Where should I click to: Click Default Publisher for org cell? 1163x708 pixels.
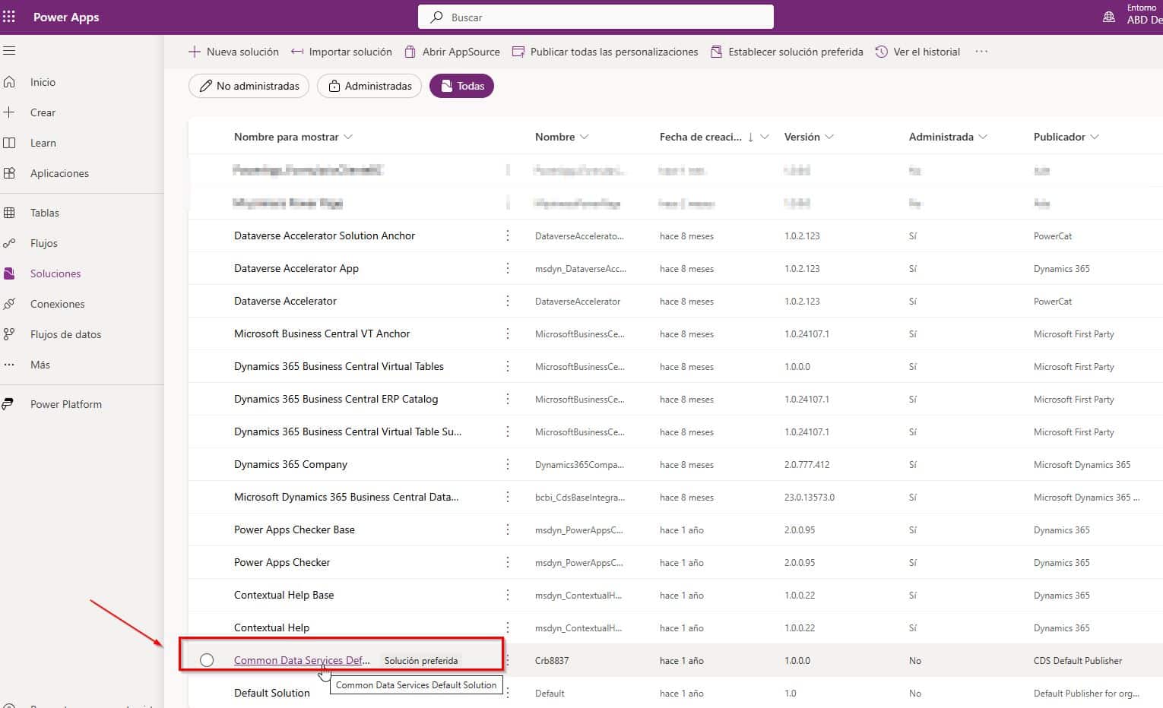(1087, 694)
